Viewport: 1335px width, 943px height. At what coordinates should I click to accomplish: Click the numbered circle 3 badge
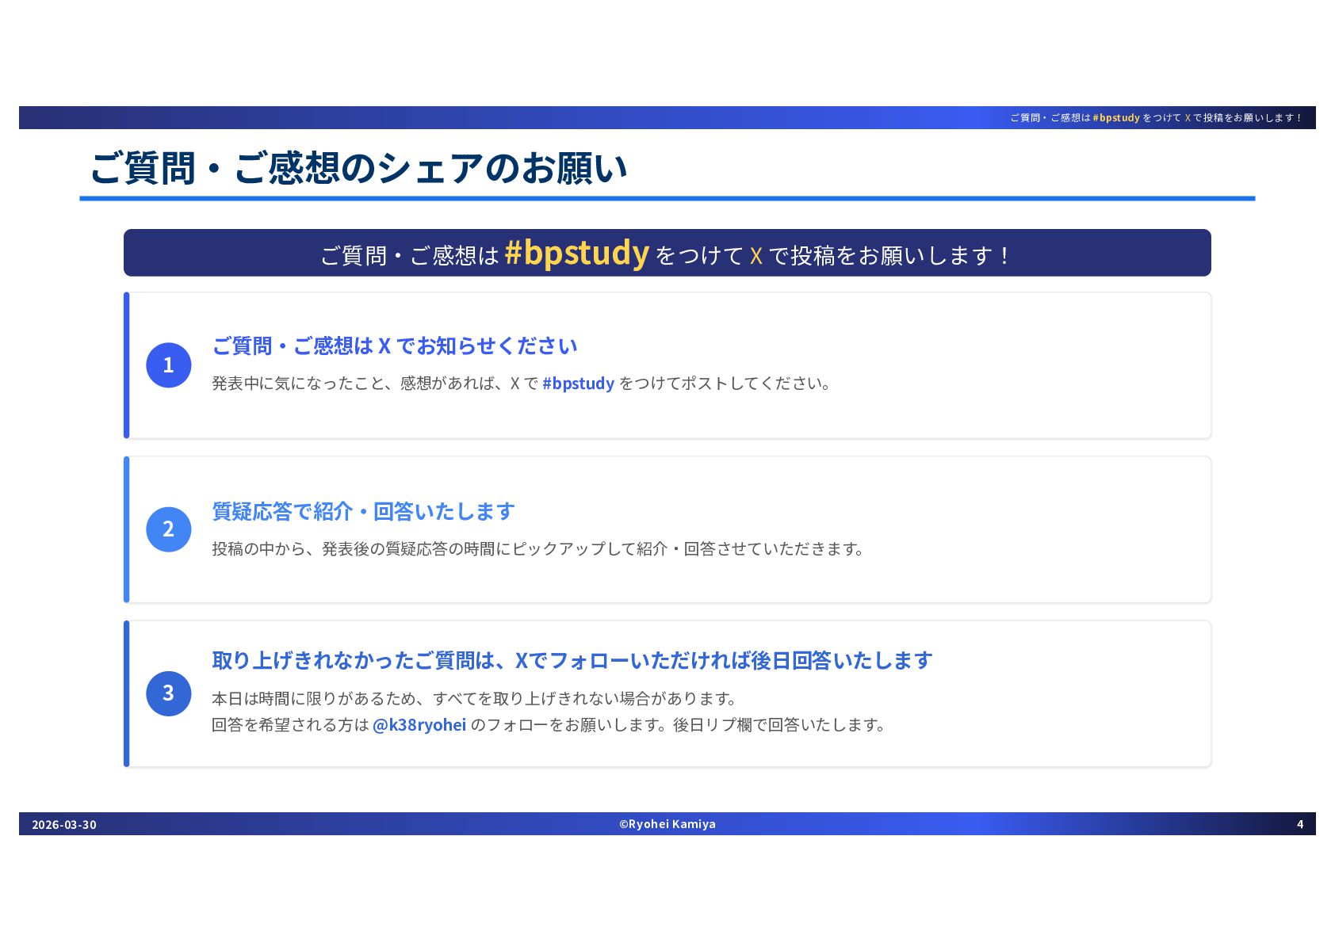[169, 693]
